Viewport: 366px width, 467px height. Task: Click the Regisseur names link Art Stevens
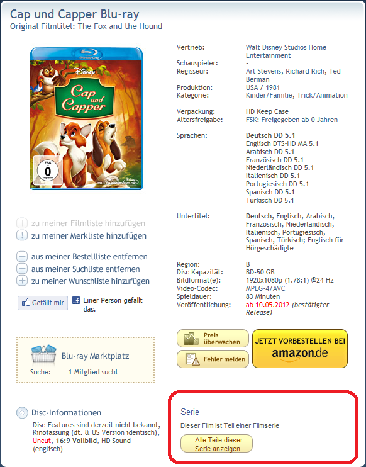[263, 71]
